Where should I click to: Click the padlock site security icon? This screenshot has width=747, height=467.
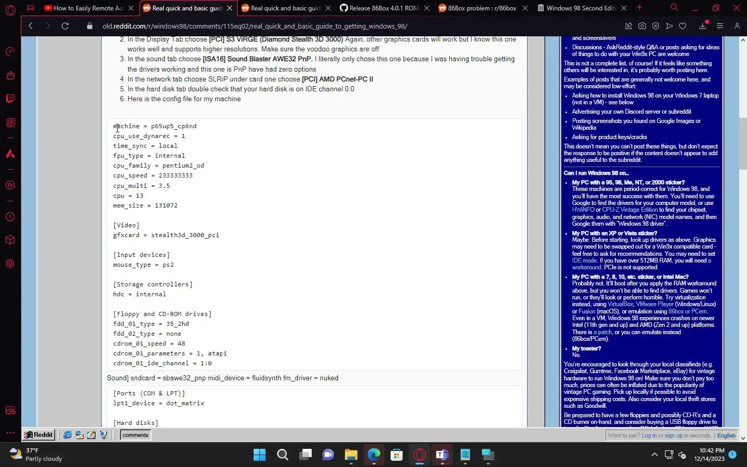[90, 26]
